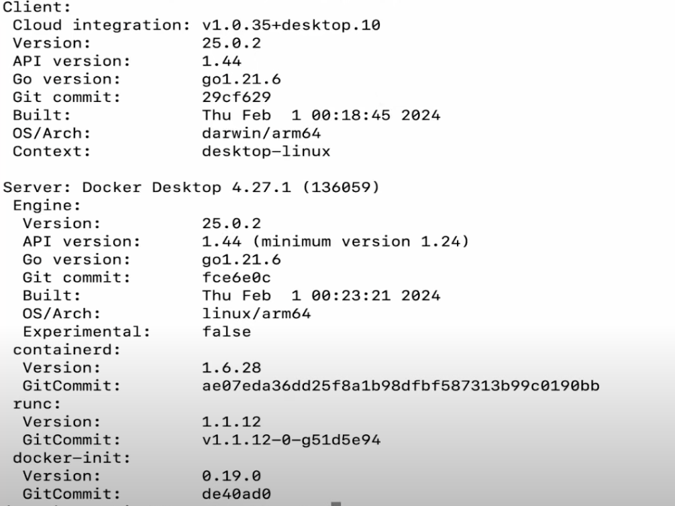
Task: Click the Cloud integration version v1.0.35+desktop.10
Action: pos(291,25)
